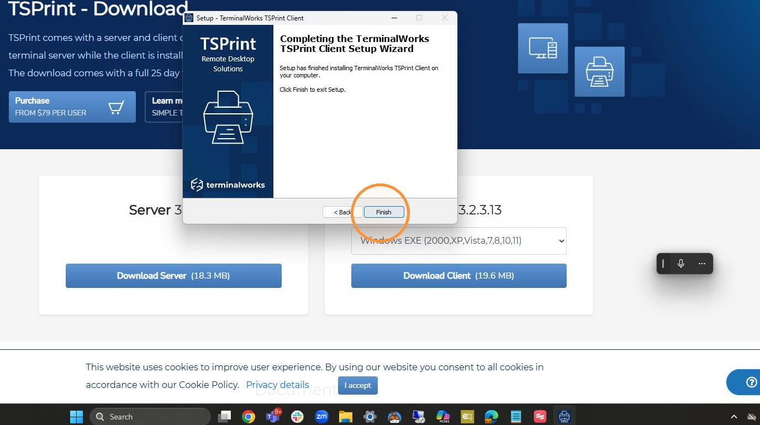This screenshot has height=425, width=760.
Task: Open the Microsoft 365 Copilot taskbar icon
Action: coord(443,416)
